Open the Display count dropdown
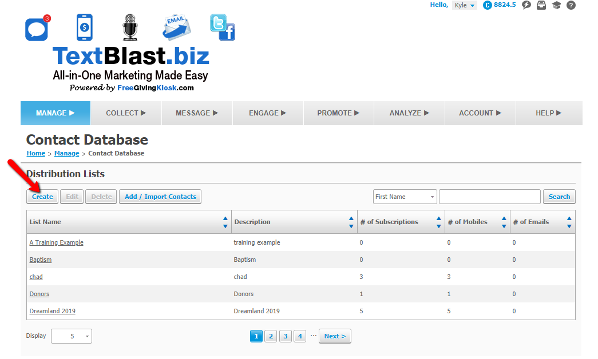The width and height of the screenshot is (598, 359). [x=72, y=336]
